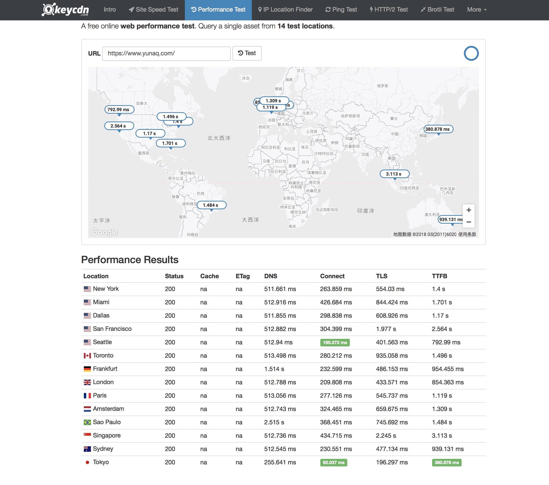
Task: Click the Seattle 792.99 ms map marker
Action: 119,109
